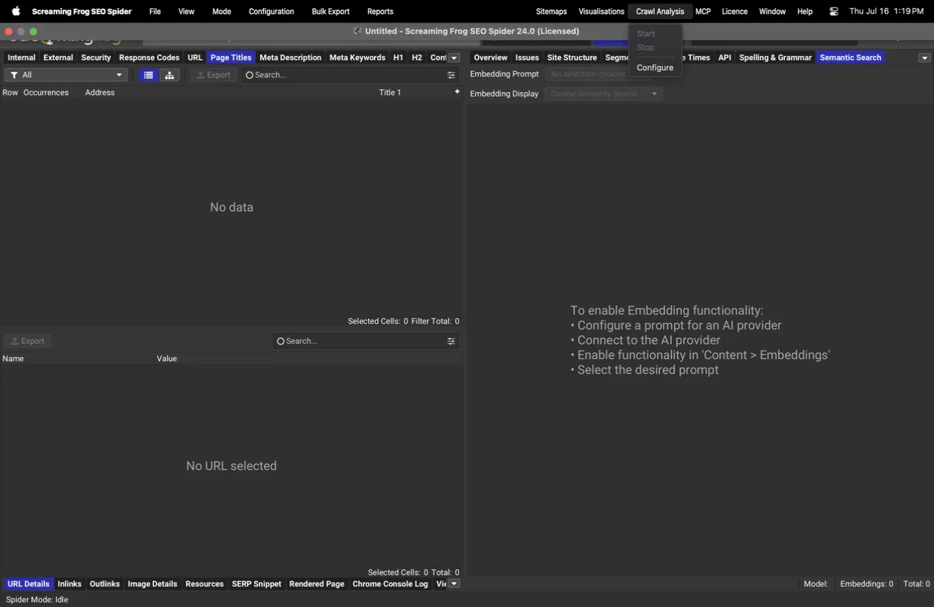Image resolution: width=934 pixels, height=607 pixels.
Task: Select the URL tab
Action: pos(195,58)
